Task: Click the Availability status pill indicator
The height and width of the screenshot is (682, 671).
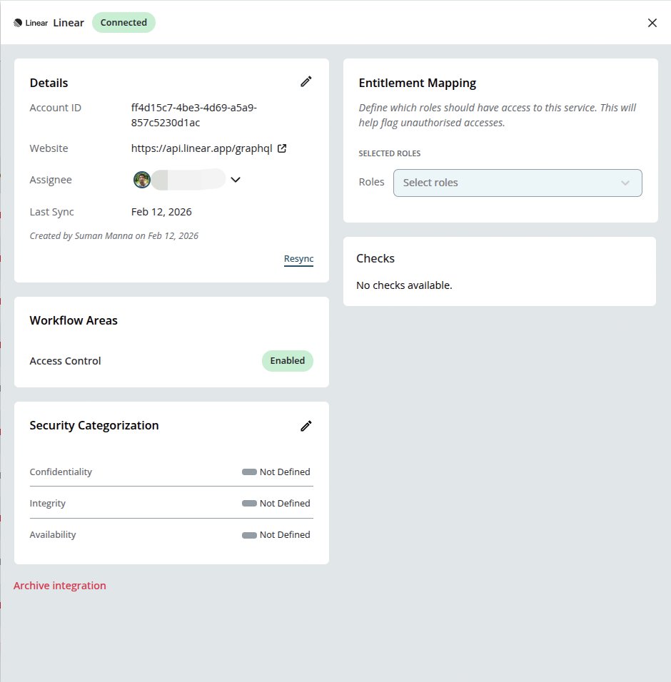Action: 250,534
